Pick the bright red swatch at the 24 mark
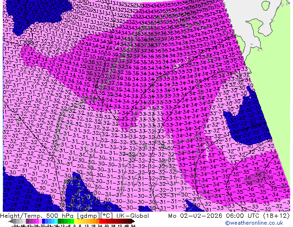293x227 pixels. [101, 221]
